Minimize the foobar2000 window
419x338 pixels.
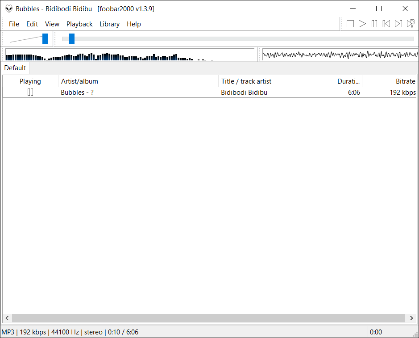click(353, 8)
